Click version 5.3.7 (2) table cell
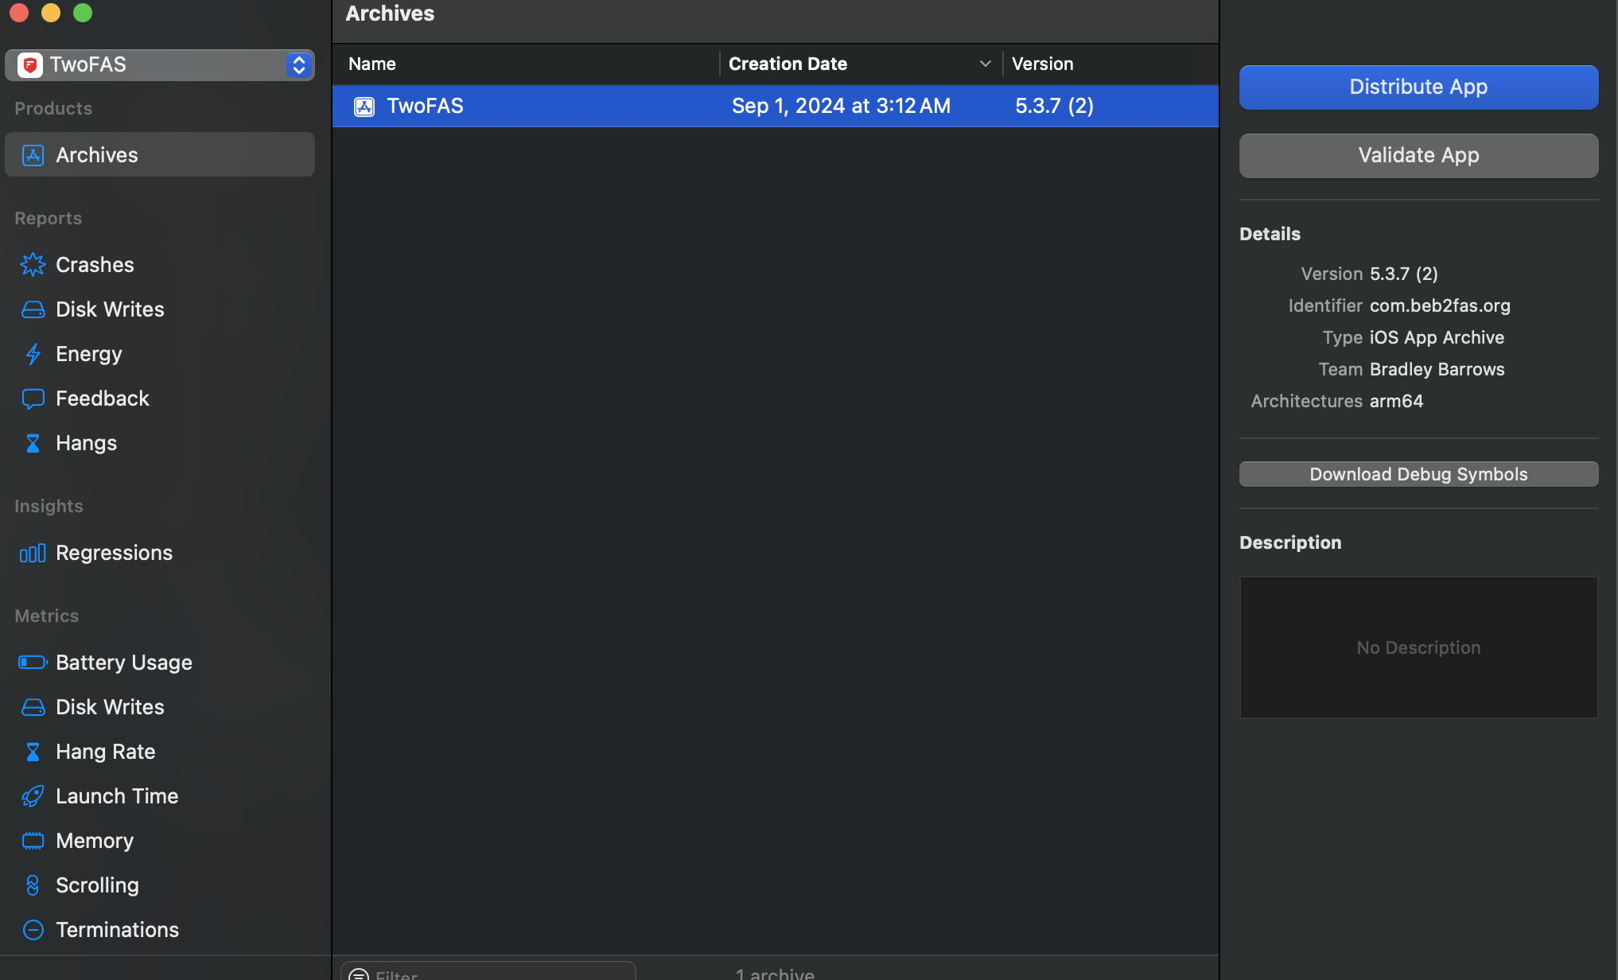The height and width of the screenshot is (980, 1618). click(1054, 106)
